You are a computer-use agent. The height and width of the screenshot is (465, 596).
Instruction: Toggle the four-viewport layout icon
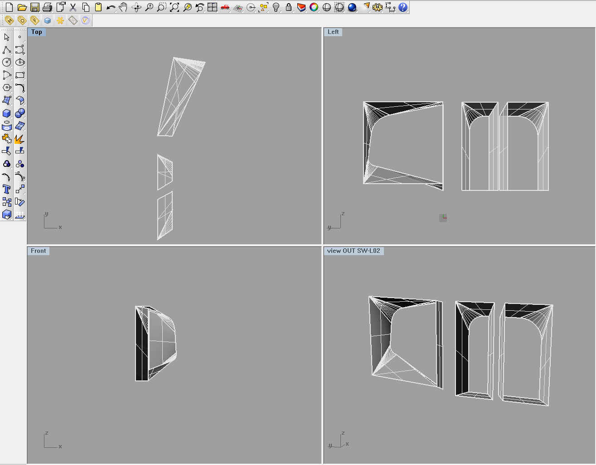[x=212, y=7]
